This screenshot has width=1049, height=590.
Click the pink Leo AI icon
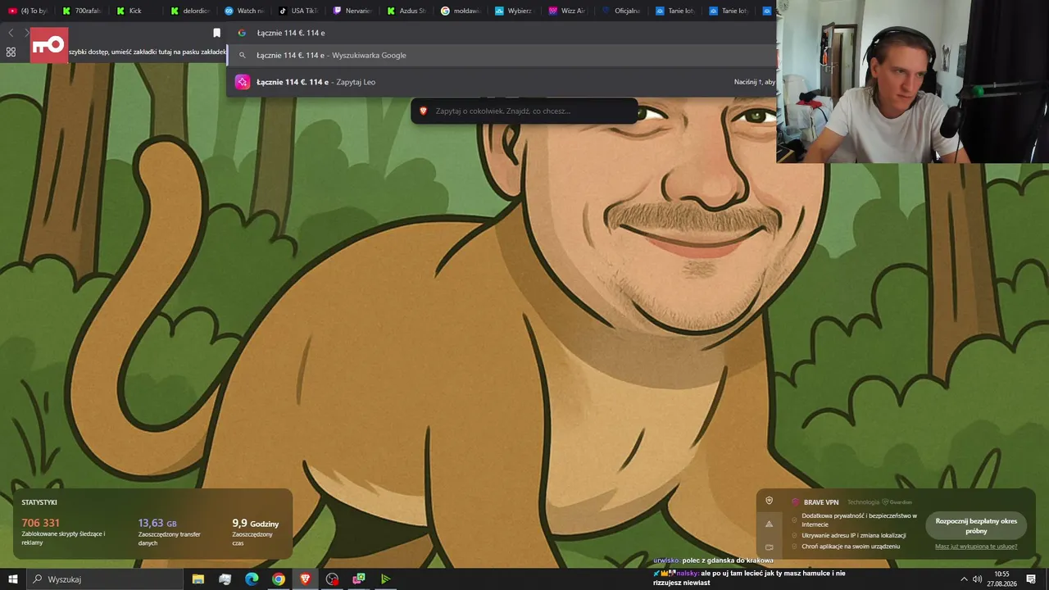point(242,82)
